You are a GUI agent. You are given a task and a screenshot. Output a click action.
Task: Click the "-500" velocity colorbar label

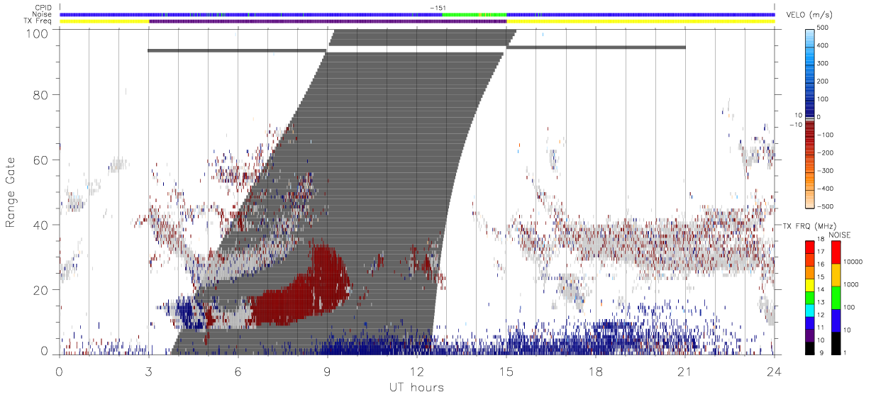coord(824,206)
